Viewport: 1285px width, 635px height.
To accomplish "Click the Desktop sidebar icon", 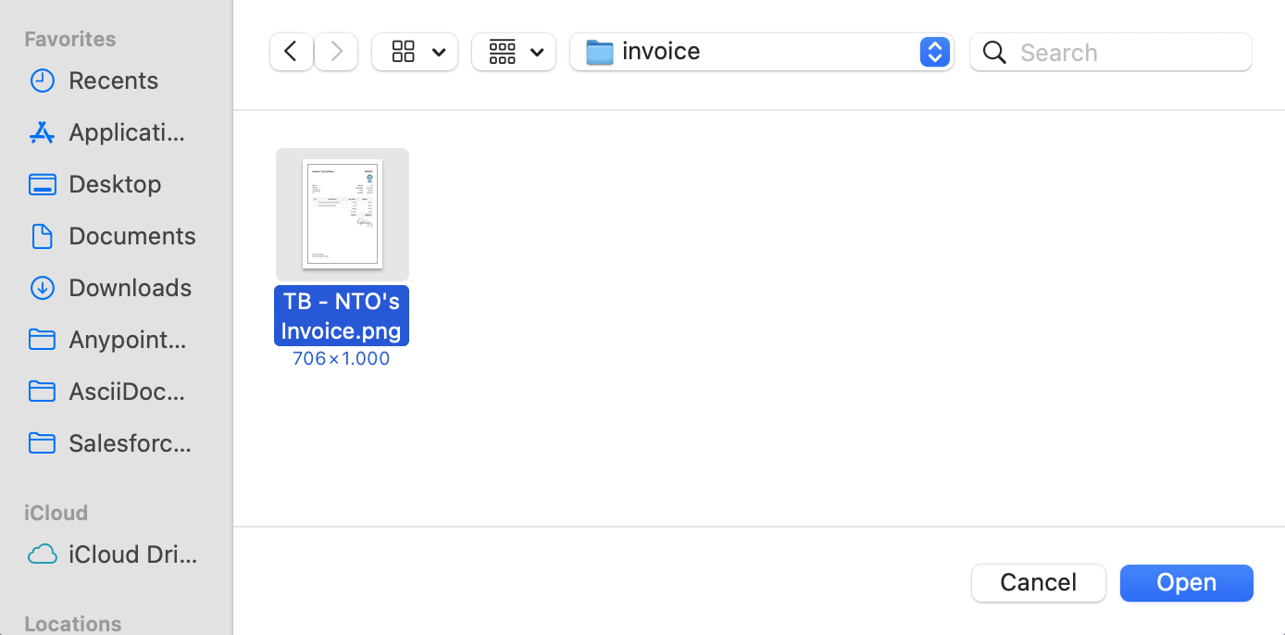I will (42, 184).
